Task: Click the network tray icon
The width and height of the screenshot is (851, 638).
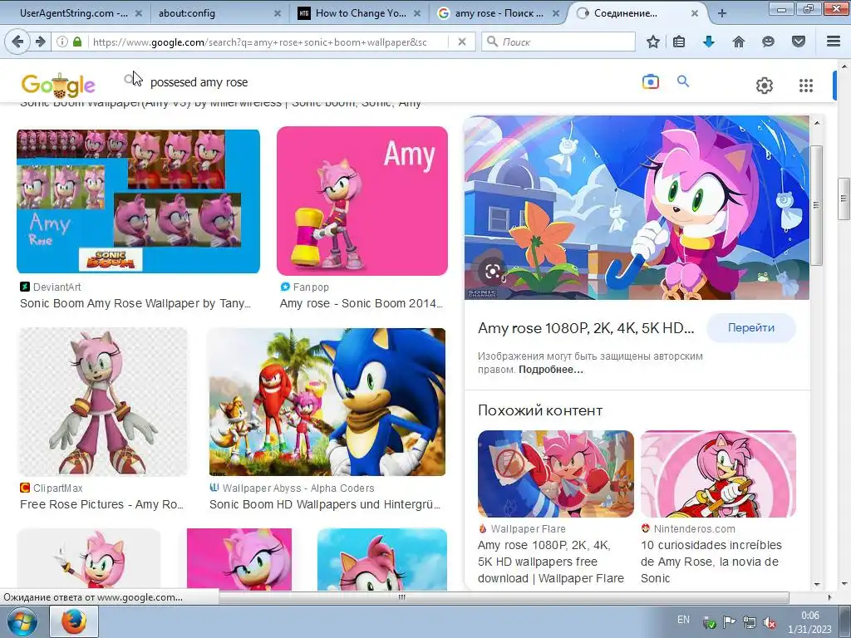Action: 750,622
